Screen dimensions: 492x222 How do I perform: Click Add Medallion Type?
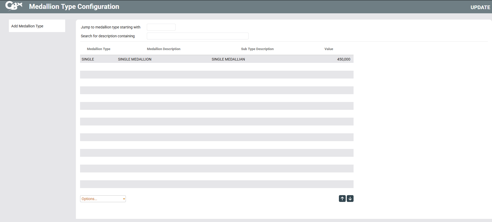click(27, 26)
